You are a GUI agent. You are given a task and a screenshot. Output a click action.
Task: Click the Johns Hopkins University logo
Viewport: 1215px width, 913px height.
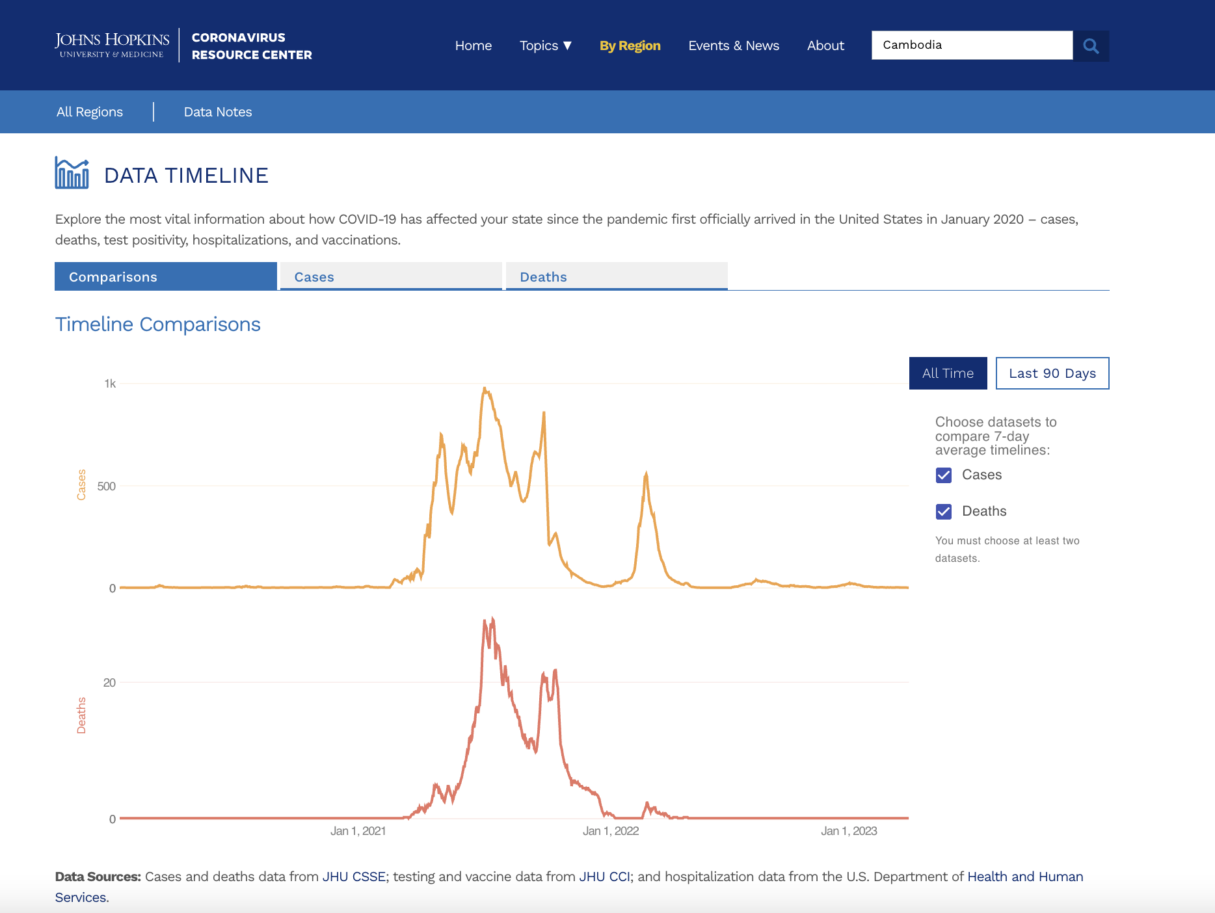112,46
